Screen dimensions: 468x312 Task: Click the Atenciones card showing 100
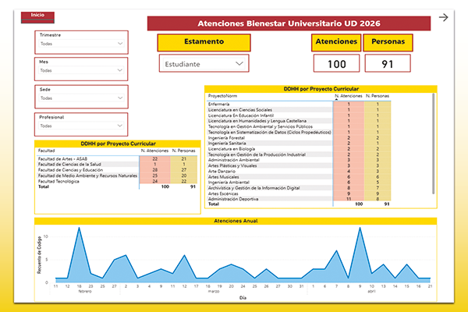point(336,64)
